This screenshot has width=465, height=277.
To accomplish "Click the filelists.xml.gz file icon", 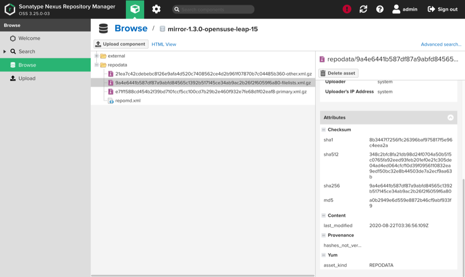I will (x=111, y=83).
